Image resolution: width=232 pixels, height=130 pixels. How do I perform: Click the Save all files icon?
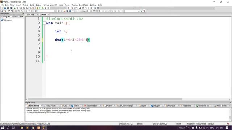(x=11, y=8)
